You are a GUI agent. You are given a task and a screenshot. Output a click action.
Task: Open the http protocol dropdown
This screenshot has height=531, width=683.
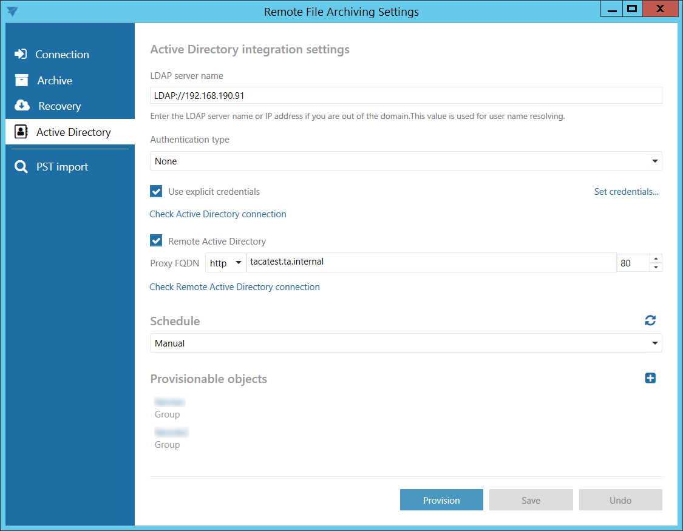(225, 263)
